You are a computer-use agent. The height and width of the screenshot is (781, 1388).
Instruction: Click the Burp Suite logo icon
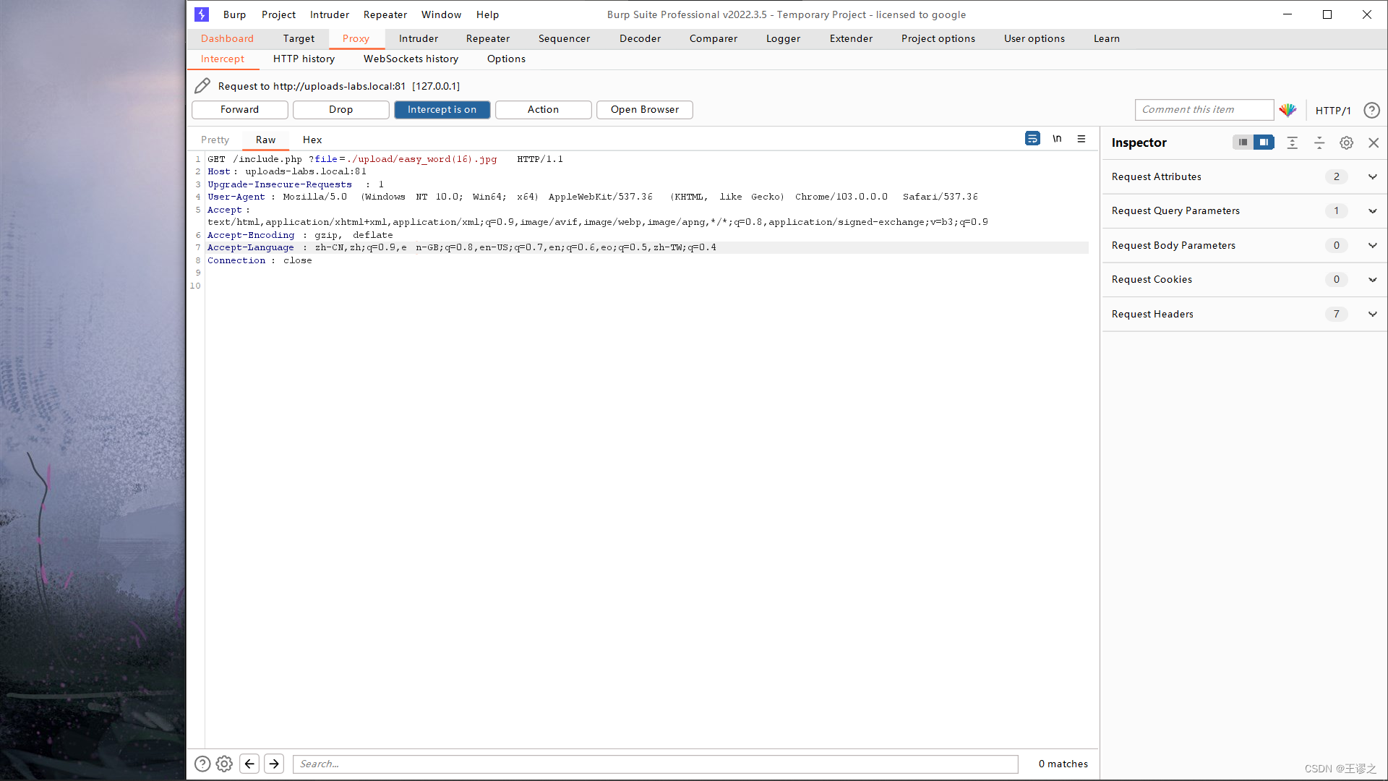pyautogui.click(x=202, y=14)
